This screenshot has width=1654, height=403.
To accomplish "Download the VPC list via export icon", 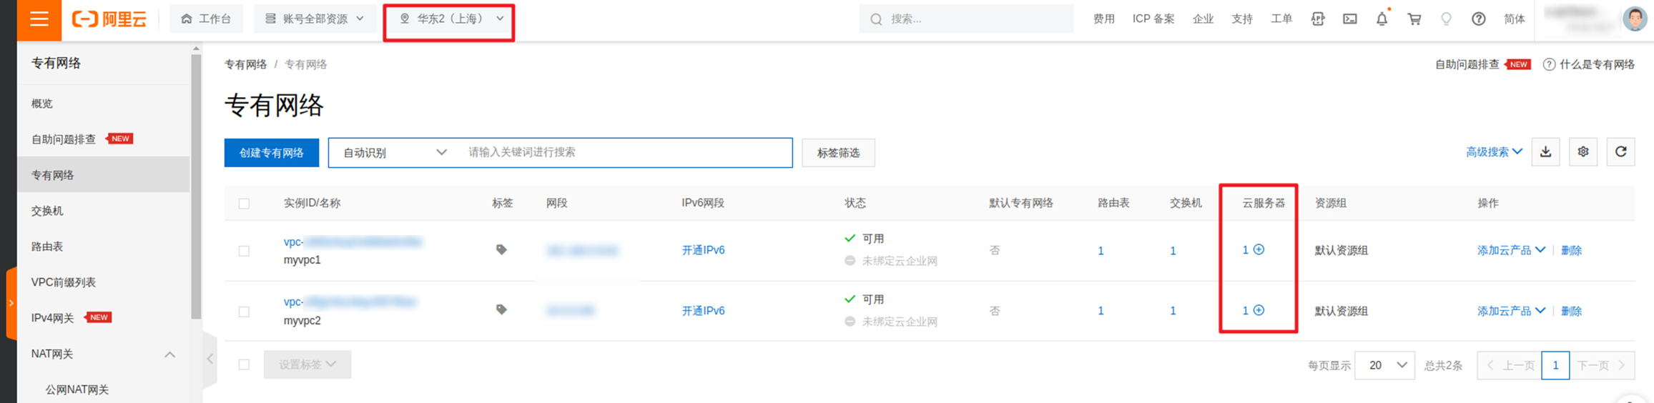I will coord(1546,152).
